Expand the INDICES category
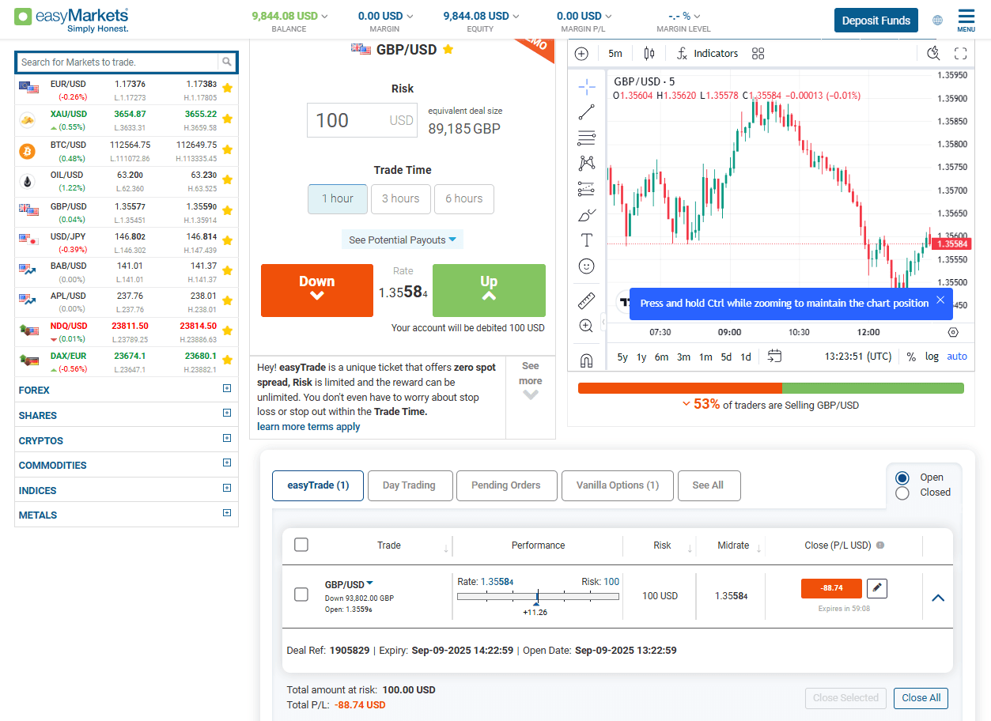 point(227,488)
